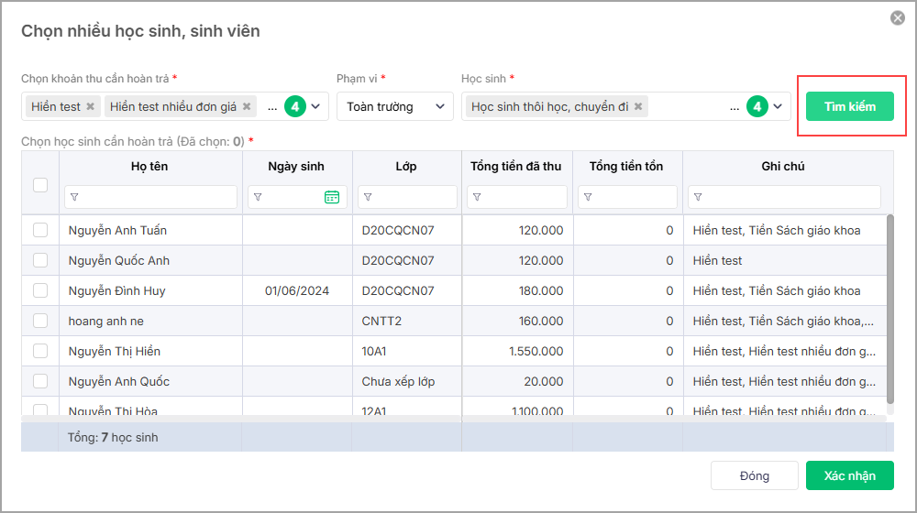Image resolution: width=917 pixels, height=513 pixels.
Task: Open calendar picker in Ngày sinh filter
Action: click(332, 197)
